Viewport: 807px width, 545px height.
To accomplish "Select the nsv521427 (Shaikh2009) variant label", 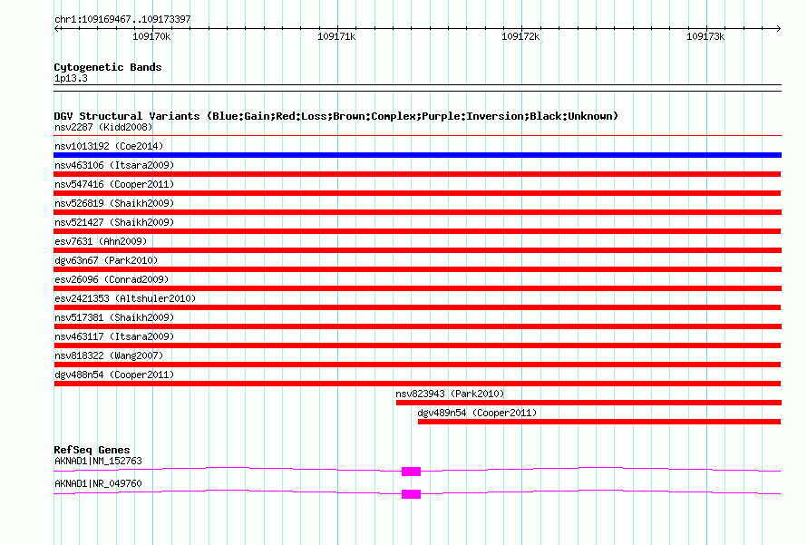I will click(x=114, y=222).
